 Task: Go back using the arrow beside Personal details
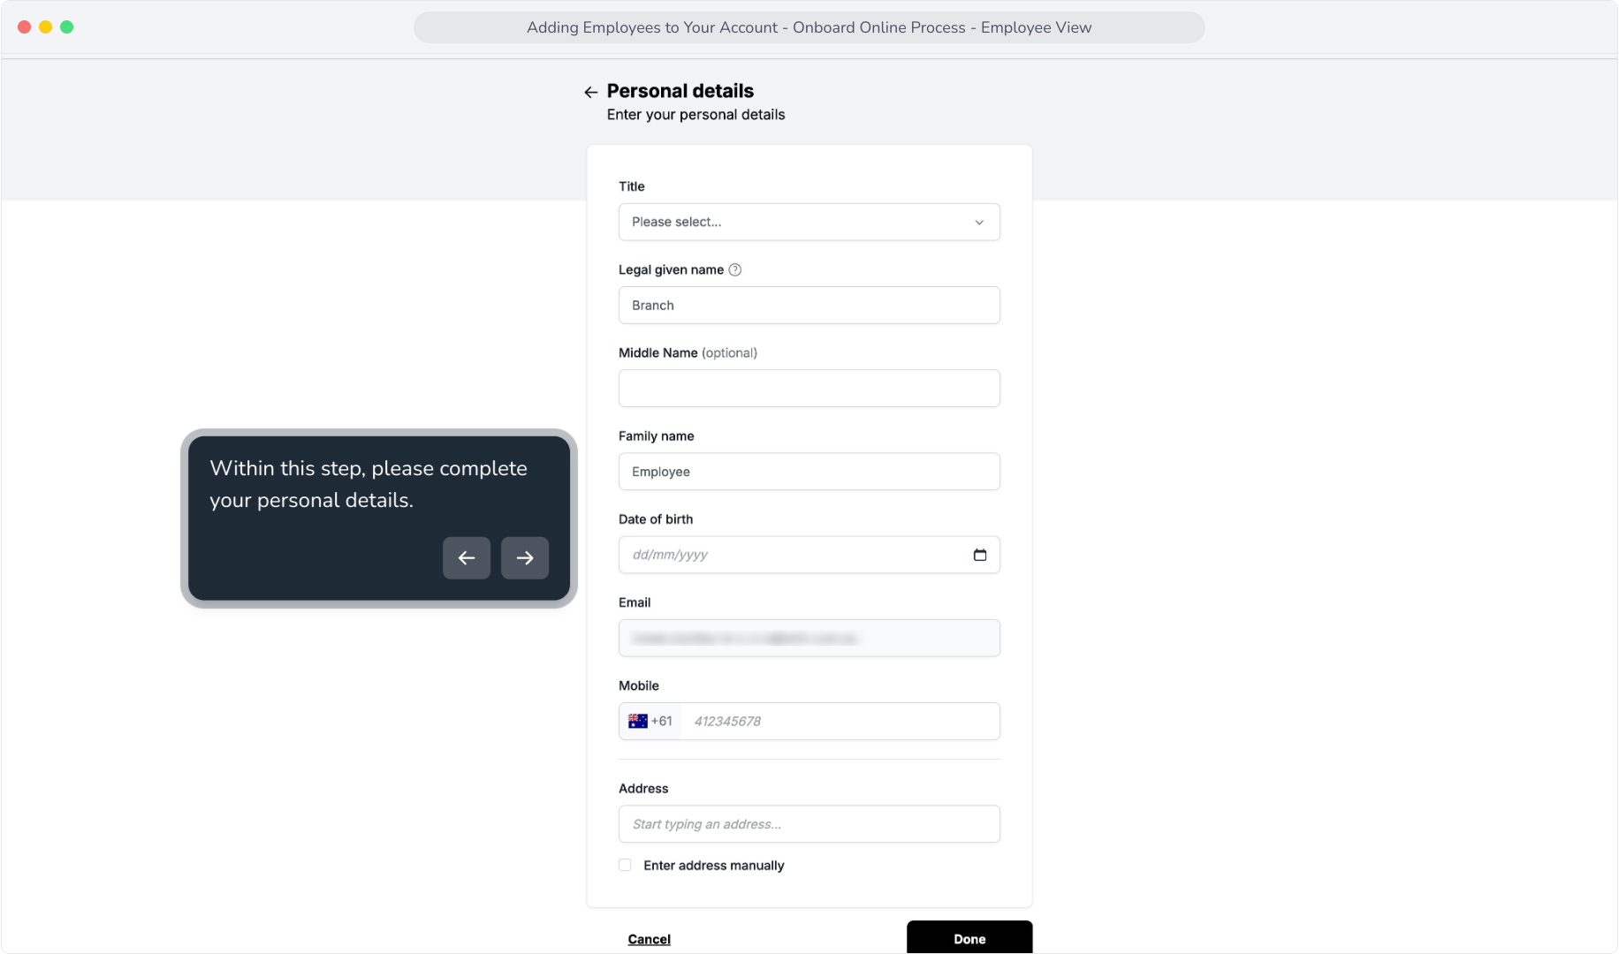pyautogui.click(x=590, y=92)
